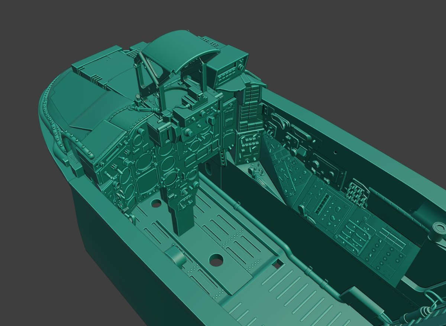Select the round cap fitting at far right edge
This screenshot has height=326, width=446.
(438, 227)
